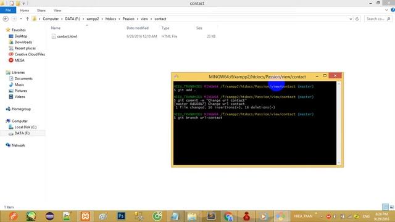
Task: Click the taskbar clock
Action: pyautogui.click(x=381, y=216)
